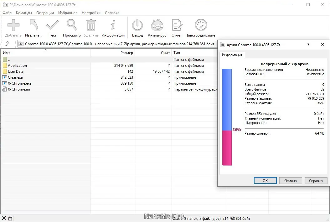Dismiss dialog with the Отмена button
Image resolution: width=330 pixels, height=222 pixels.
290,180
